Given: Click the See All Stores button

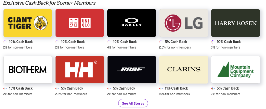Looking at the screenshot, I should [133, 103].
